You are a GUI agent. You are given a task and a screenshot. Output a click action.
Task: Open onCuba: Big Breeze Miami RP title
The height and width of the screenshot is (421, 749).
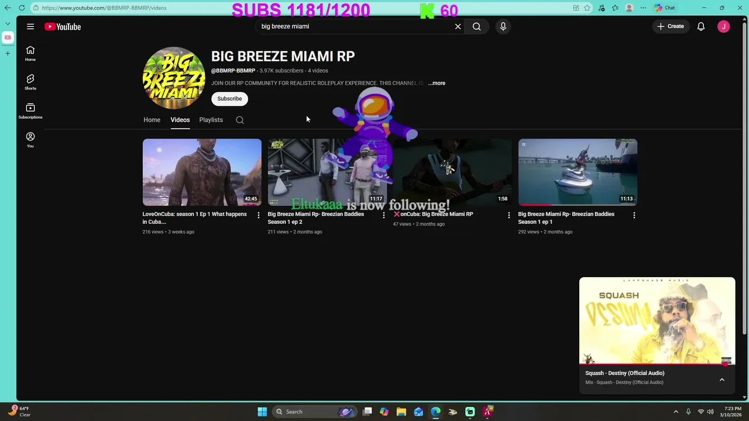[x=433, y=214]
